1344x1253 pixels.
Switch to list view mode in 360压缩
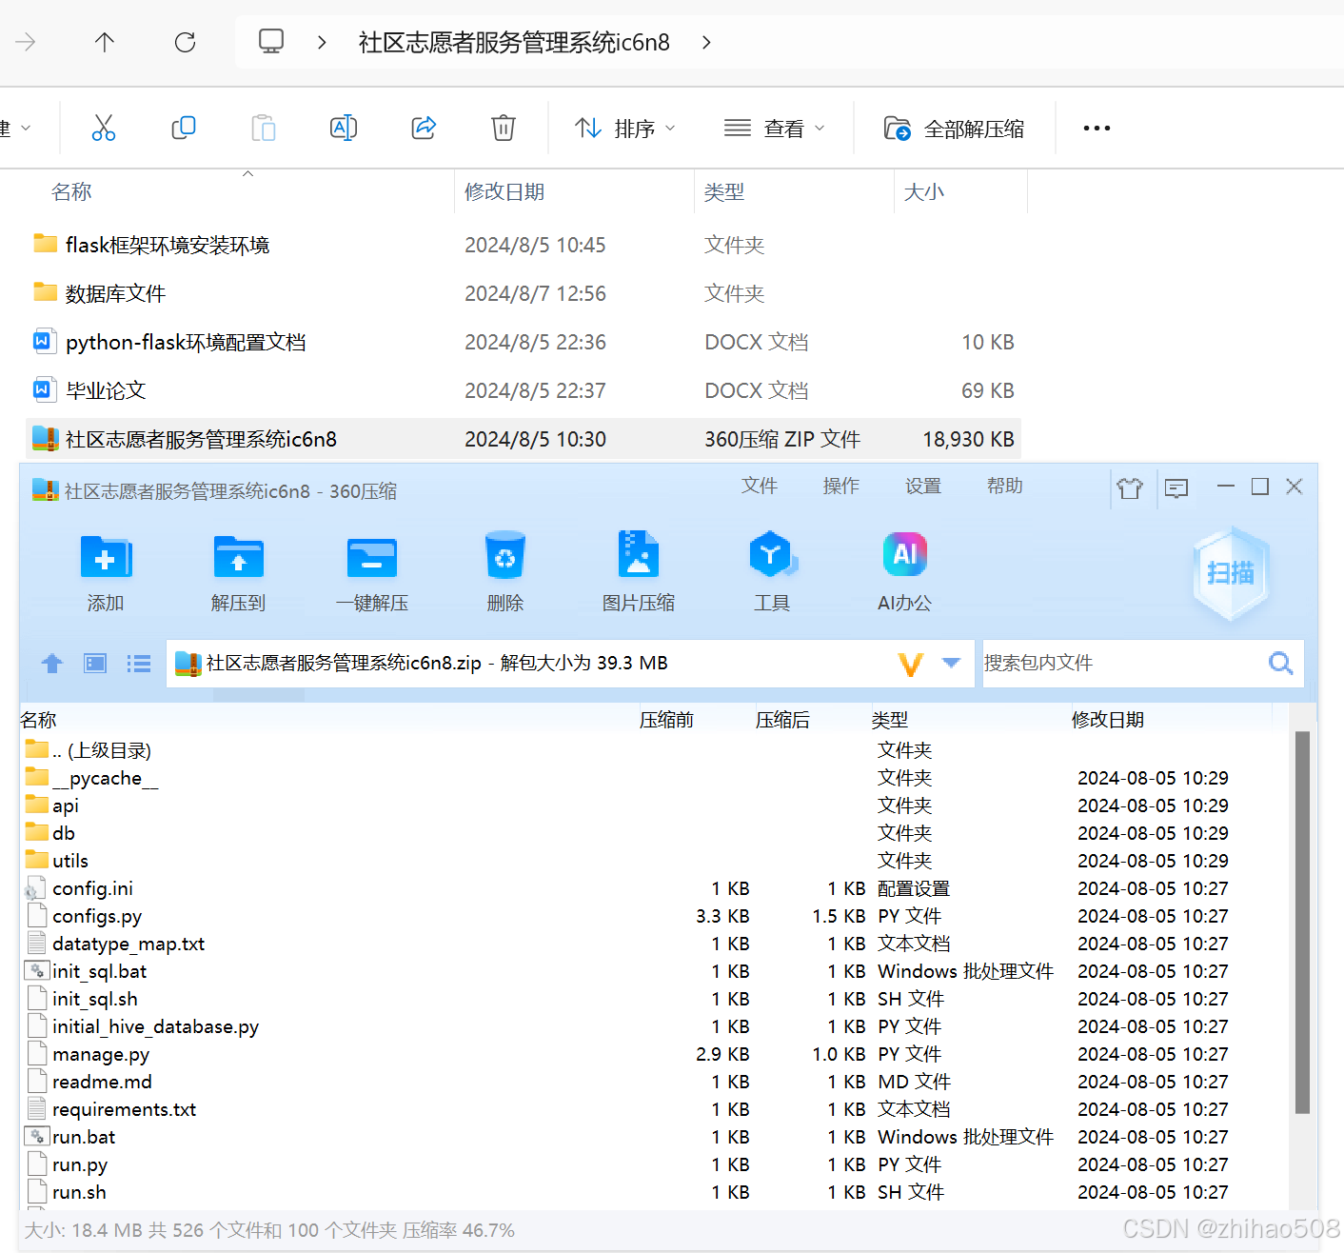139,664
